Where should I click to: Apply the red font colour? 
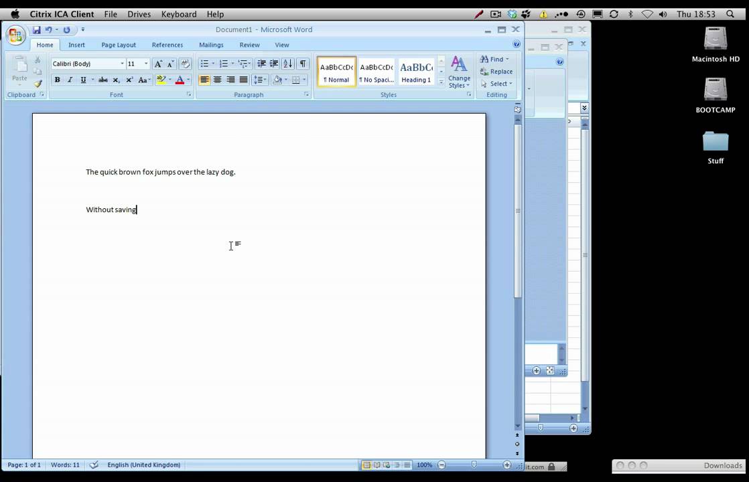[180, 80]
